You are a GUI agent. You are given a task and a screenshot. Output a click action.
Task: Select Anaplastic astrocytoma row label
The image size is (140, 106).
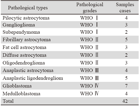click(28, 70)
